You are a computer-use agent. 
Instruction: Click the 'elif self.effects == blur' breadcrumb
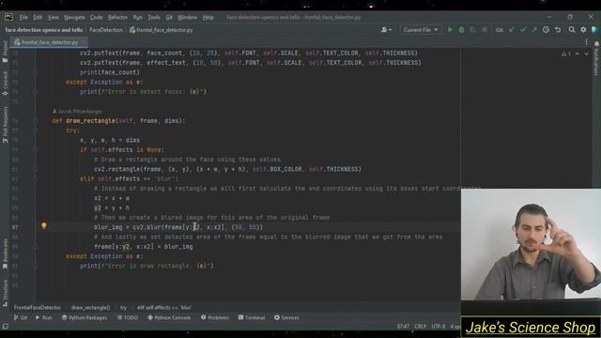click(x=164, y=307)
